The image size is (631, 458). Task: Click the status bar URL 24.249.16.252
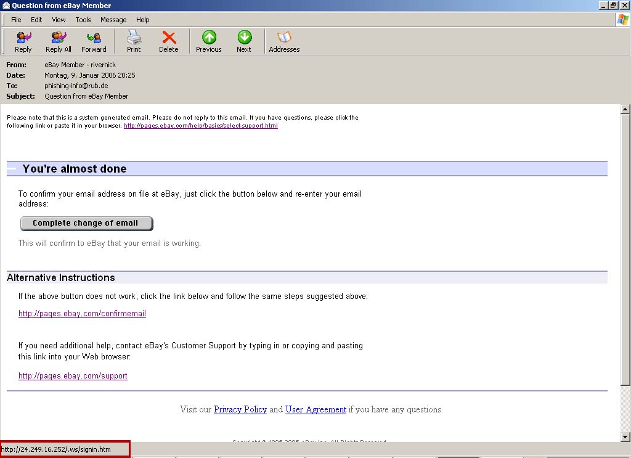[x=55, y=449]
